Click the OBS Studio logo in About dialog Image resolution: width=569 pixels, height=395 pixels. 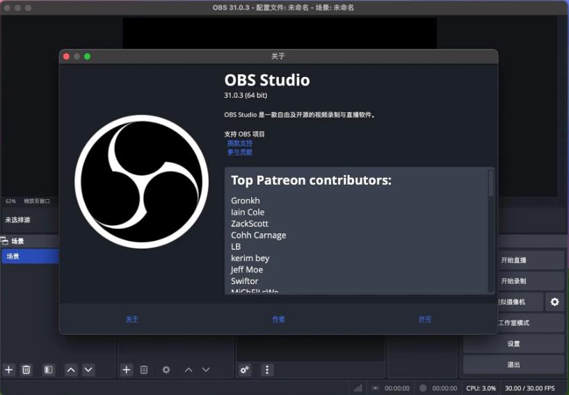(x=141, y=181)
